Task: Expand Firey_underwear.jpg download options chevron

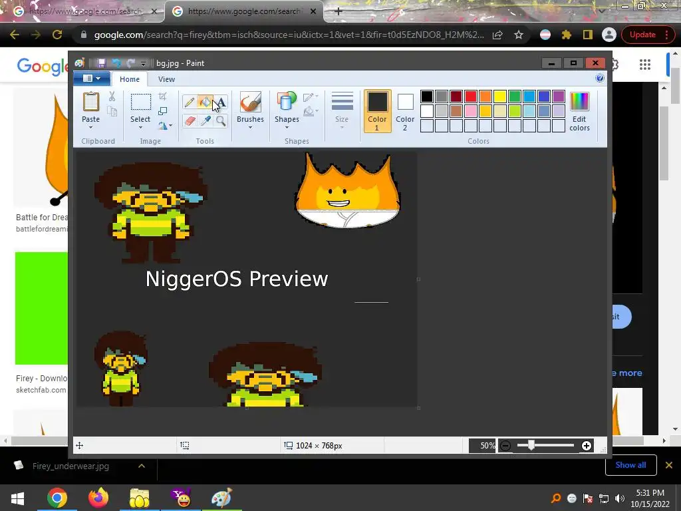Action: (142, 466)
